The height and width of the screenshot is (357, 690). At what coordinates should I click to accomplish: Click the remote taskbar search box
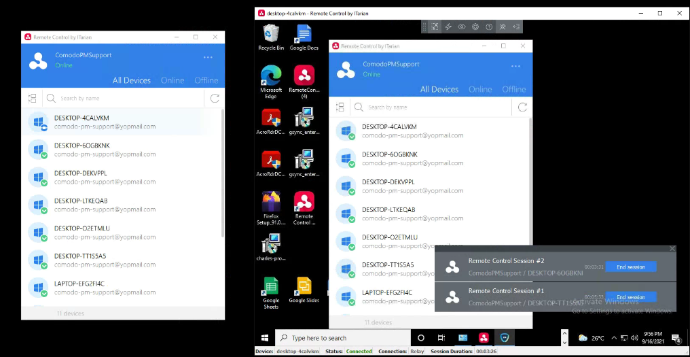click(x=342, y=338)
